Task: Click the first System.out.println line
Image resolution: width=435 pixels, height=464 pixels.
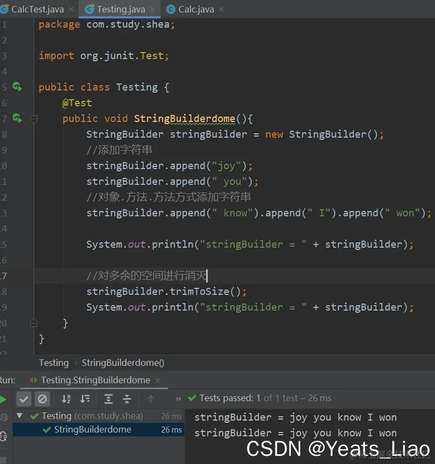Action: pos(250,244)
